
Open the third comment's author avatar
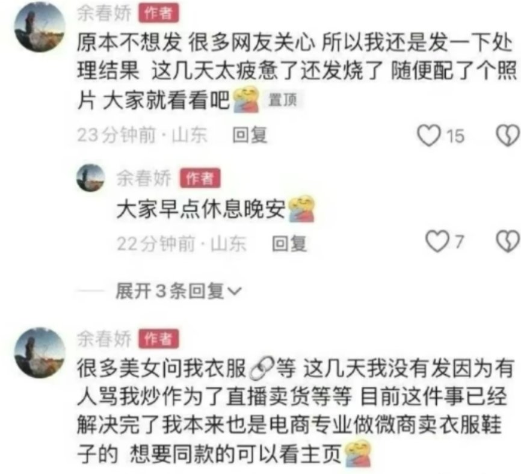point(40,352)
